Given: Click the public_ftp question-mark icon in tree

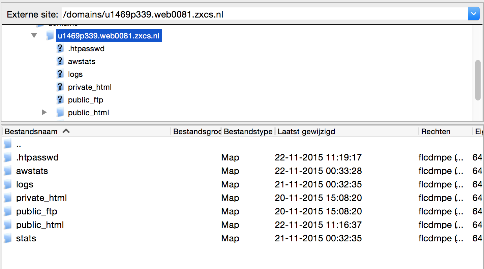Looking at the screenshot, I should [x=60, y=100].
